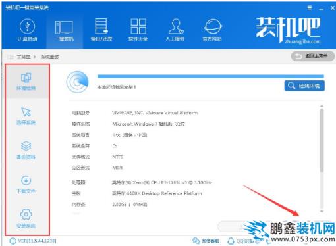The width and height of the screenshot is (336, 246).
Task: Click the scrollbar up arrow of info list
Action: click(x=322, y=107)
